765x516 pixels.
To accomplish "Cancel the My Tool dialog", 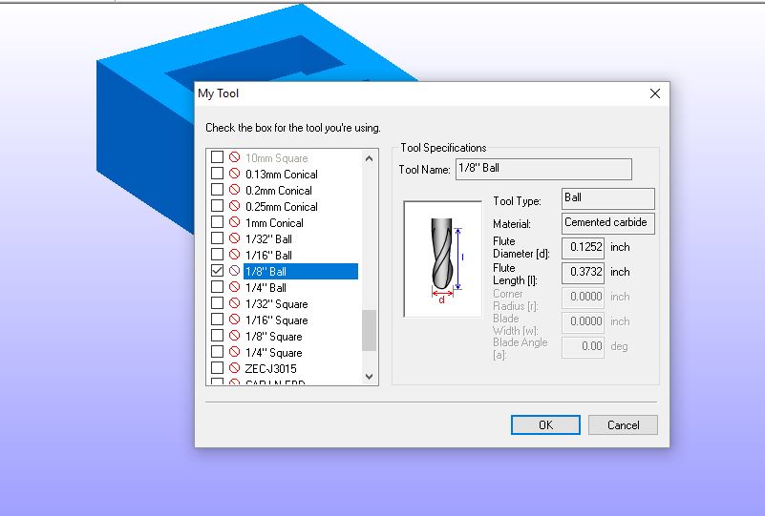I will point(623,424).
